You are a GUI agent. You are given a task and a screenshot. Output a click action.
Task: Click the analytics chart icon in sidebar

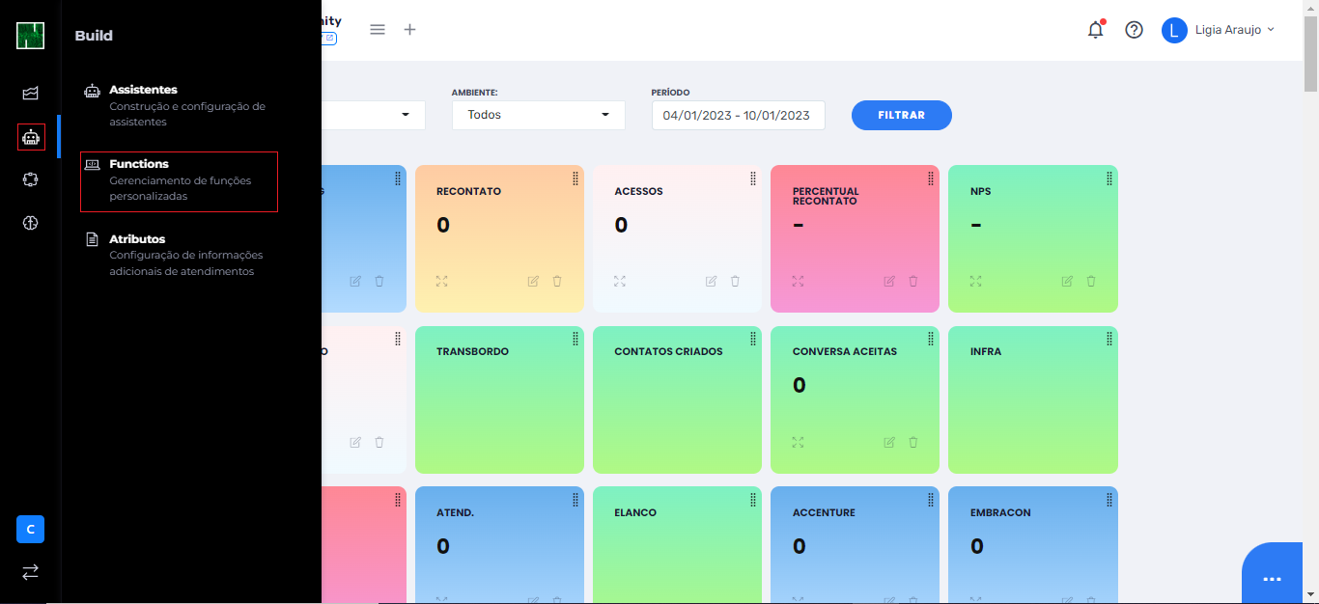coord(31,94)
